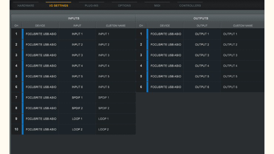Viewport: 274px width, 154px height.
Task: Click the INPUT column header
Action: [x=77, y=26]
